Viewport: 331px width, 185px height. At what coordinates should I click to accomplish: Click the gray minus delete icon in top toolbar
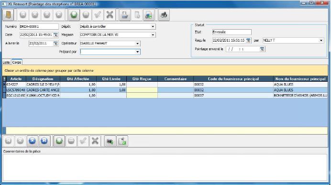click(86, 15)
